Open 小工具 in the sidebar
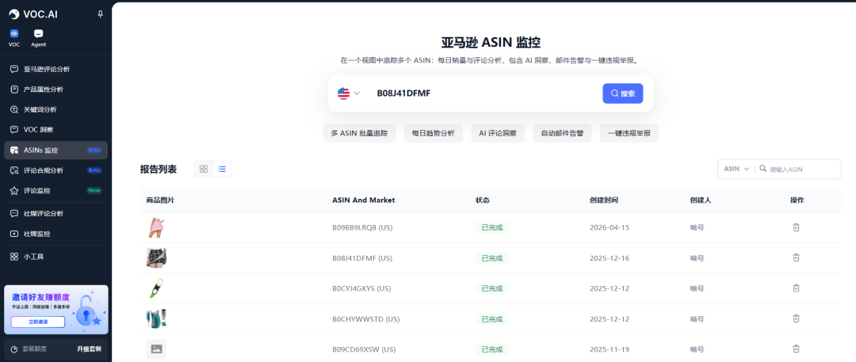This screenshot has width=856, height=362. (x=33, y=257)
